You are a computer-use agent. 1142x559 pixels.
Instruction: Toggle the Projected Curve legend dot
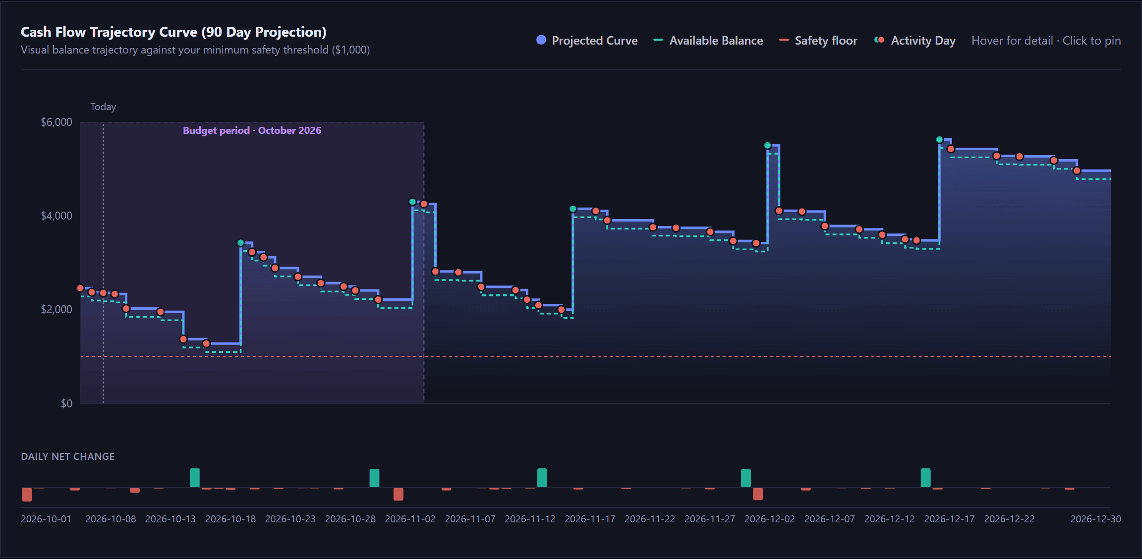541,40
